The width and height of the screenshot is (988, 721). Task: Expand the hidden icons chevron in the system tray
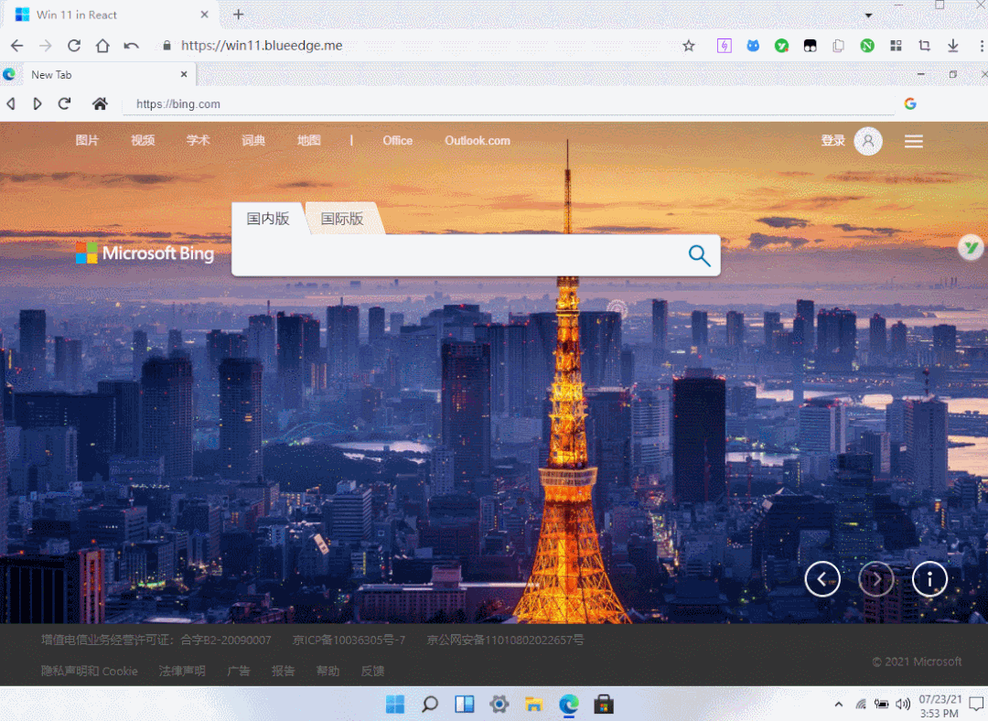[x=838, y=704]
